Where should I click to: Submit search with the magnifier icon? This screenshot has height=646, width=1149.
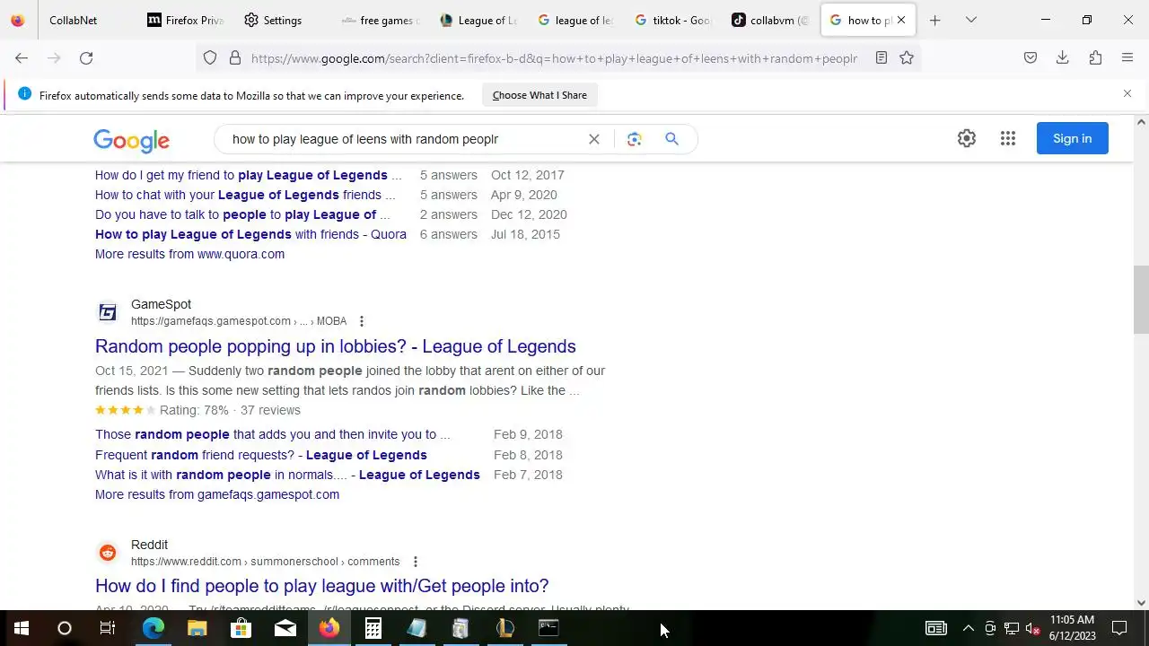tap(671, 139)
